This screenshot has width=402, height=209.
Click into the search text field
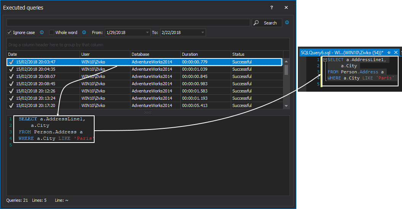128,23
